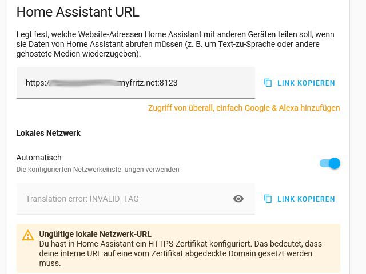Click the "https://" prefix in the URL field

[x=37, y=83]
